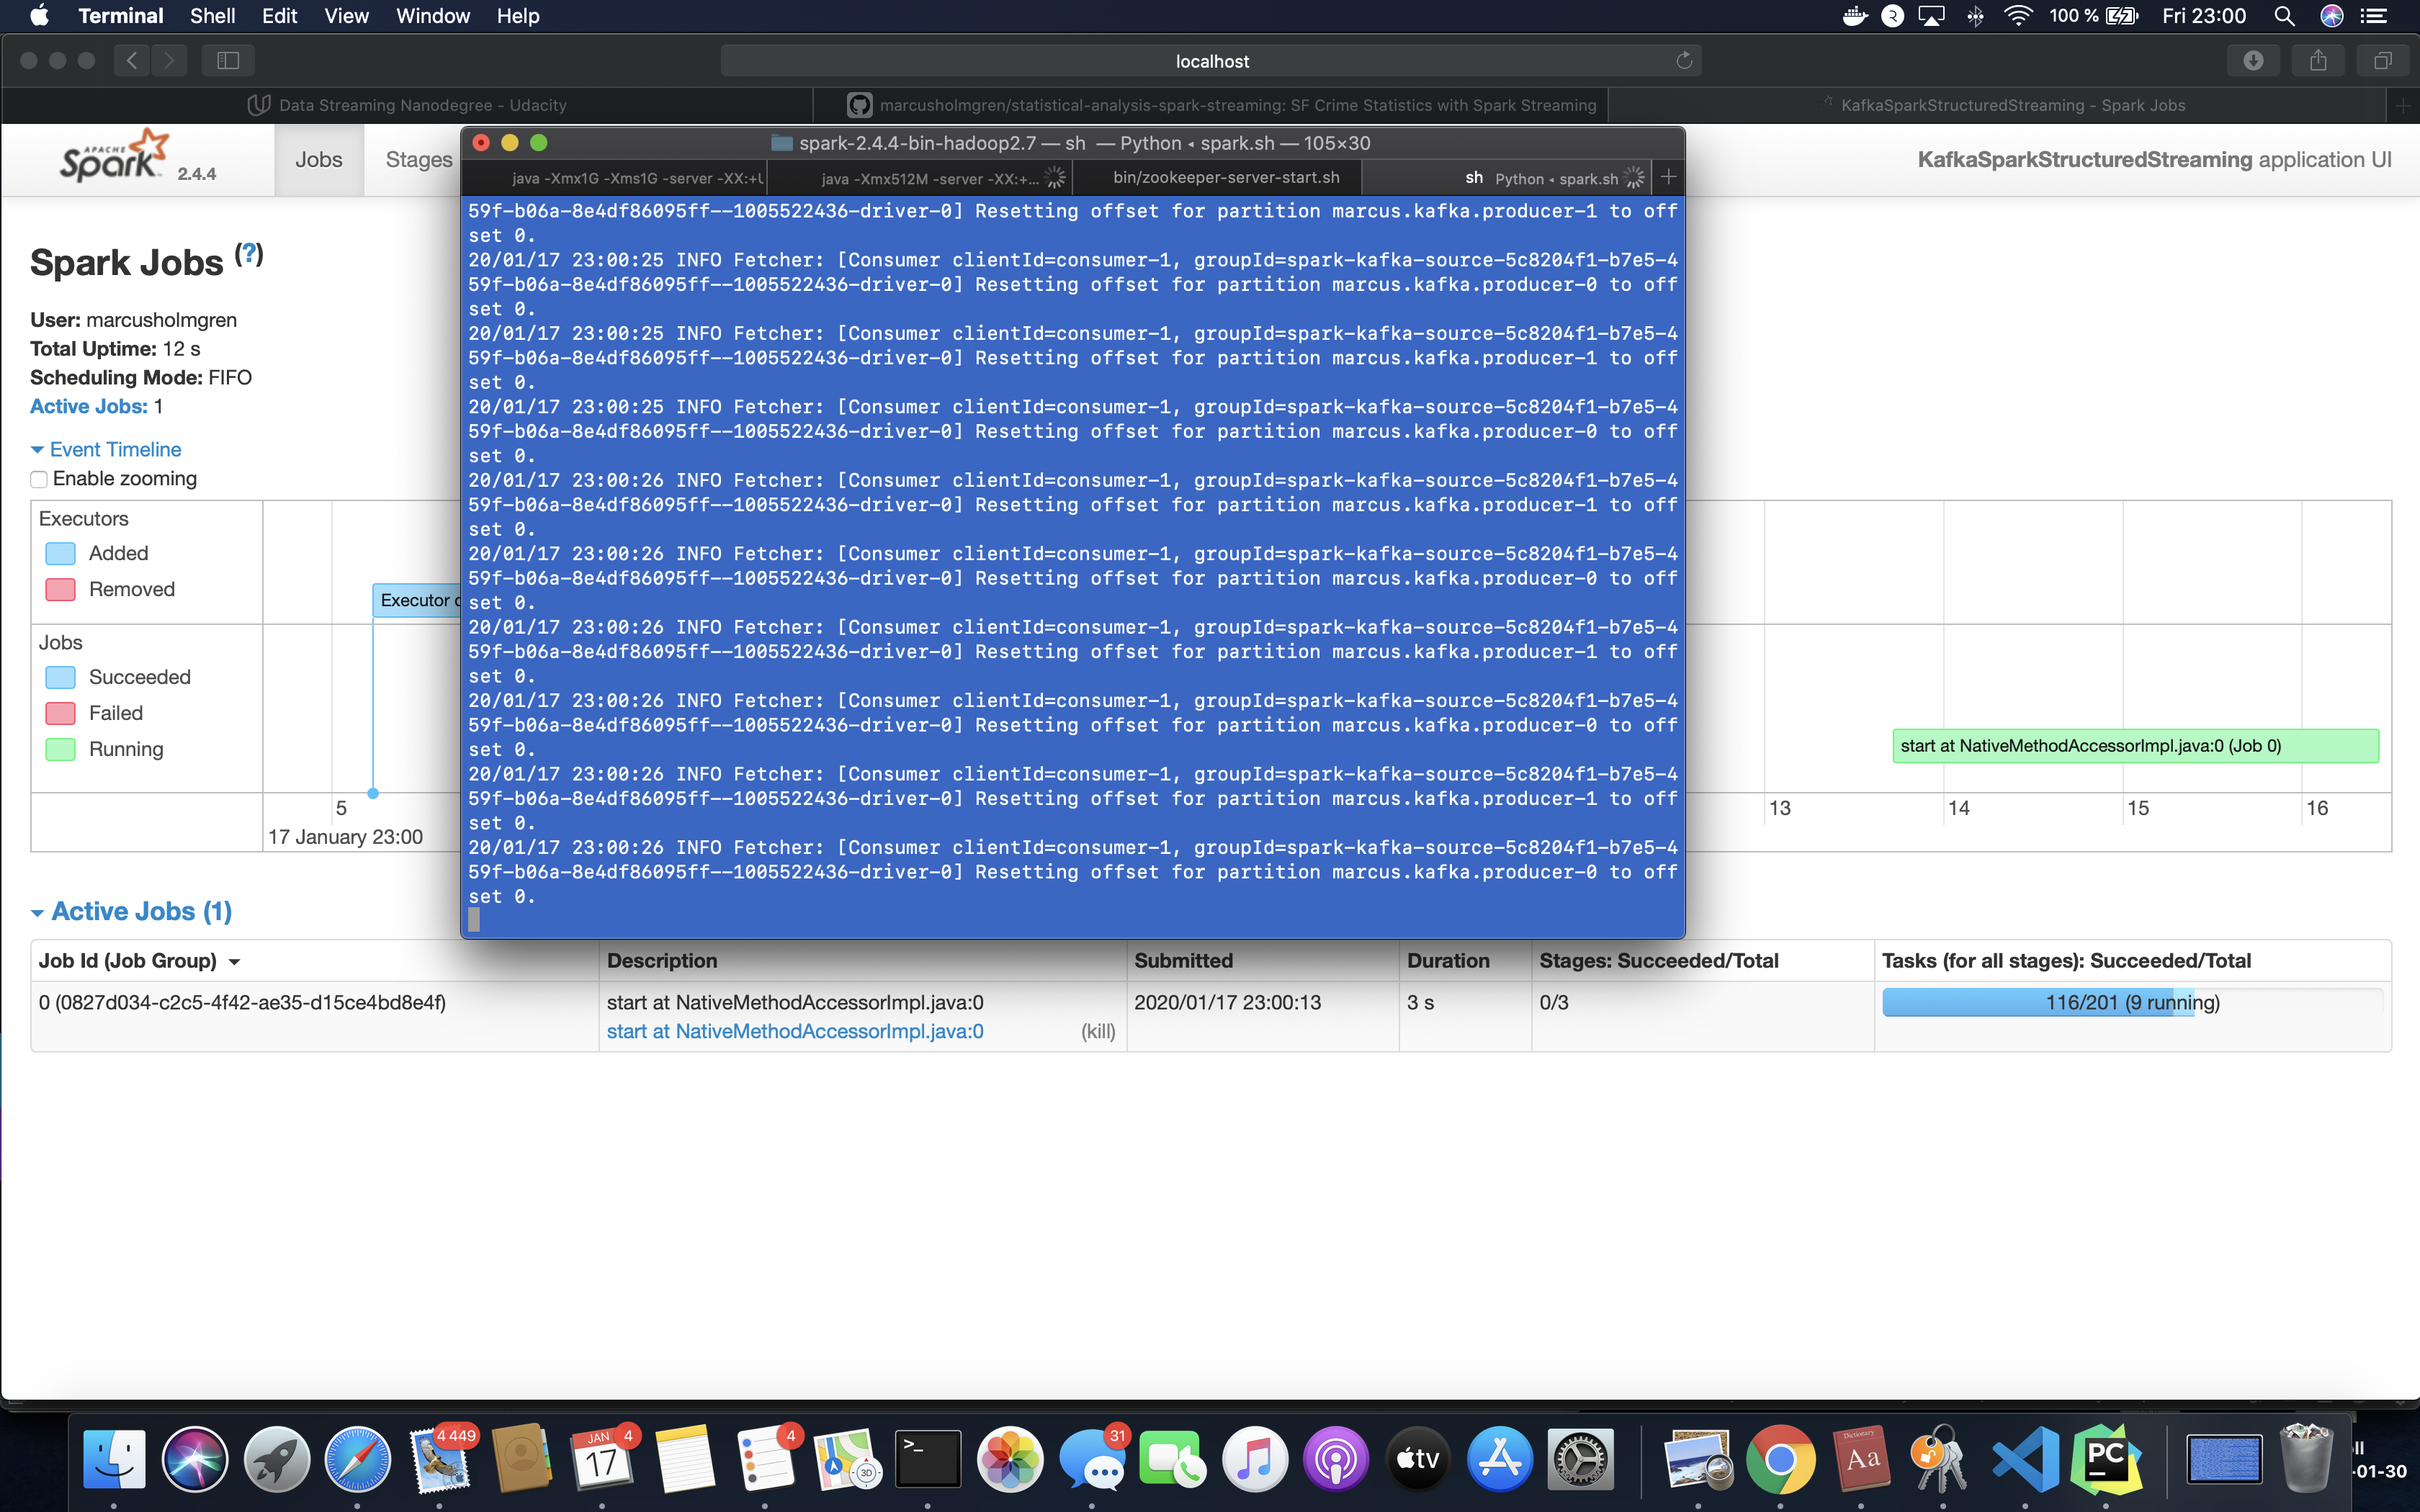This screenshot has height=1512, width=2420.
Task: Select the bin/zookeeper-server-start.sh terminal tab
Action: coord(1226,178)
